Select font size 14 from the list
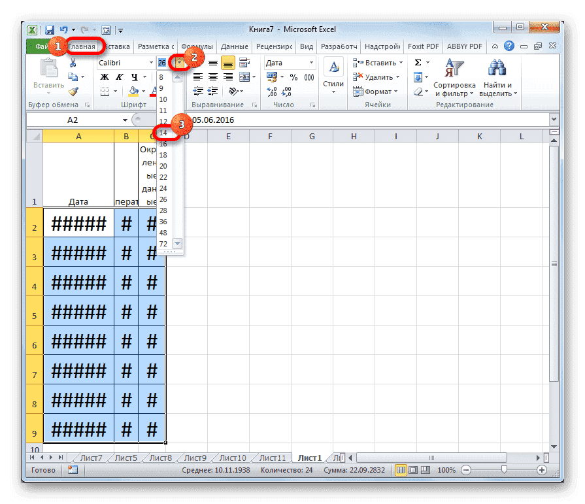The image size is (585, 504). pyautogui.click(x=163, y=133)
